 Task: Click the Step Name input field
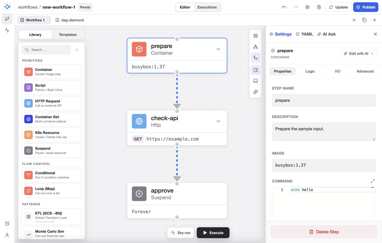click(324, 100)
